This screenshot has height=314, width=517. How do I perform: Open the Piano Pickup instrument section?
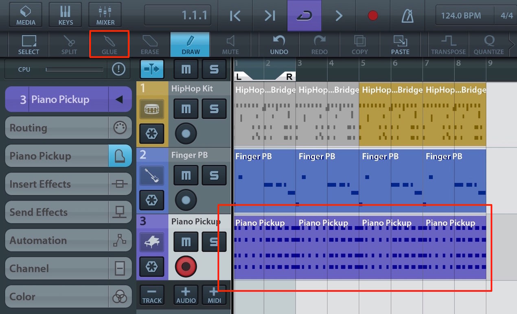[x=68, y=156]
